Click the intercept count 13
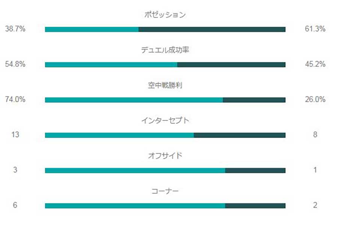 click(15, 135)
